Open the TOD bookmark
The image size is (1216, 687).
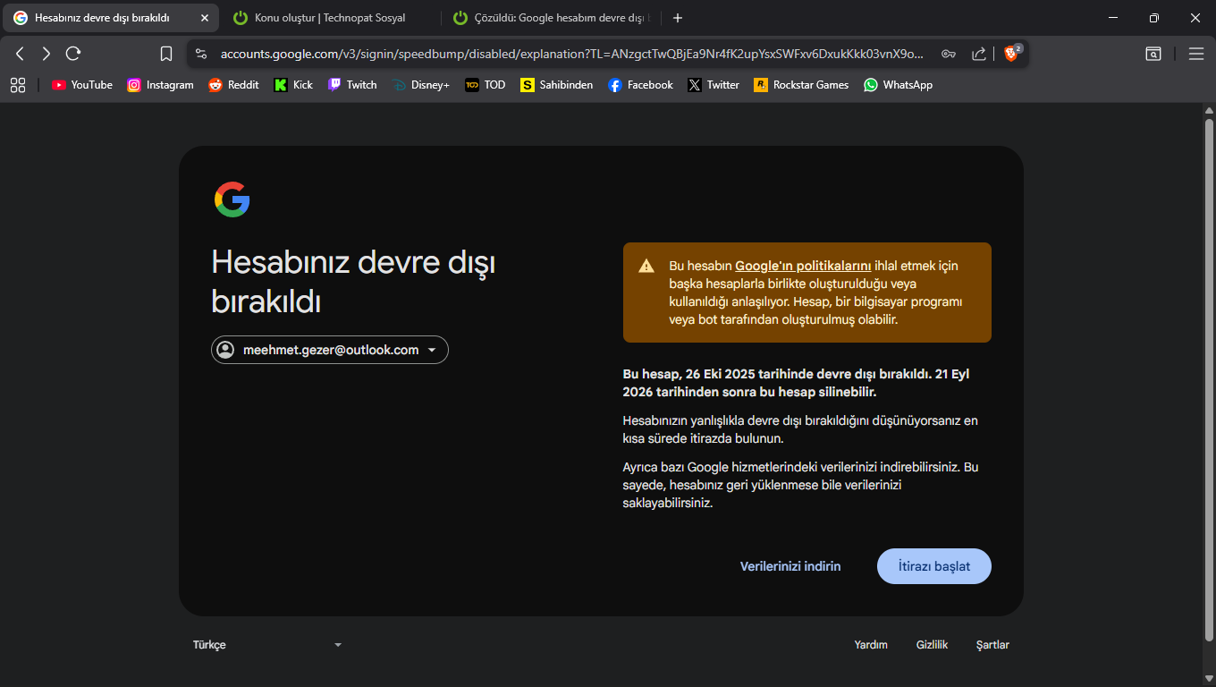point(486,85)
